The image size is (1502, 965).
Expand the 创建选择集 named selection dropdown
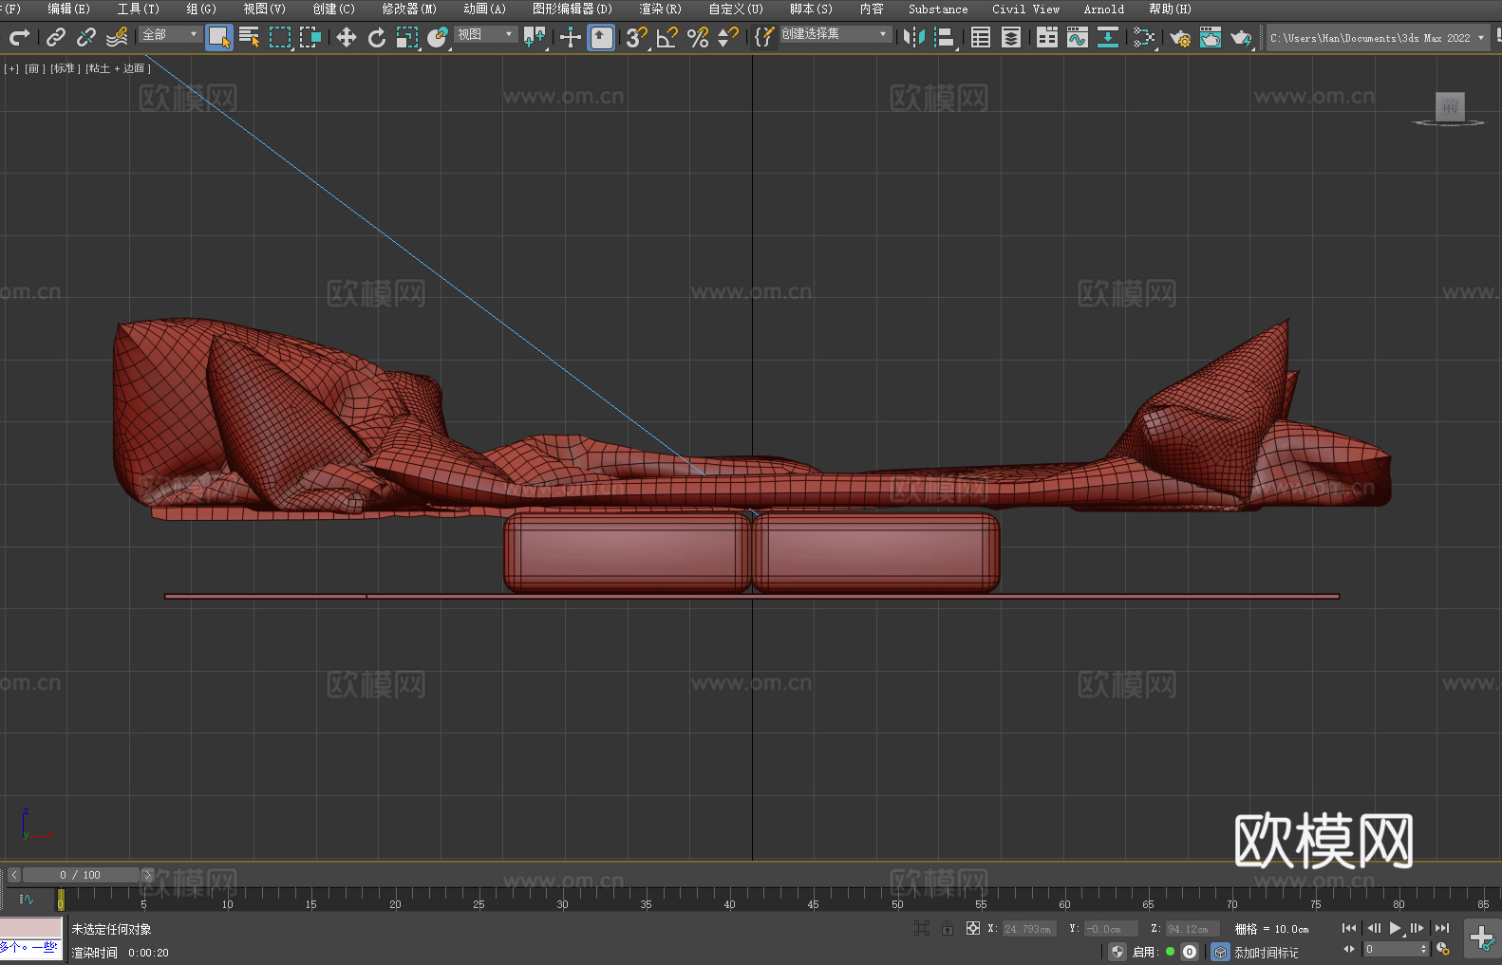835,34
